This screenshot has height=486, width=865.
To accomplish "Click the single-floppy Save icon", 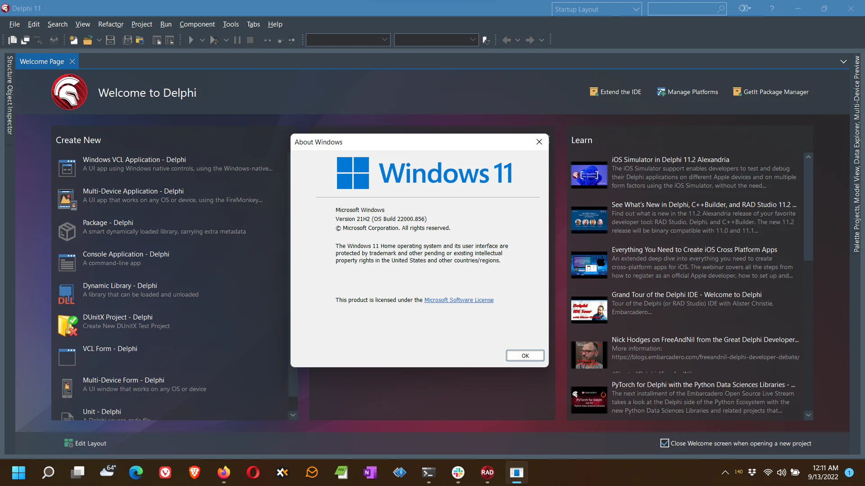I will [x=110, y=40].
